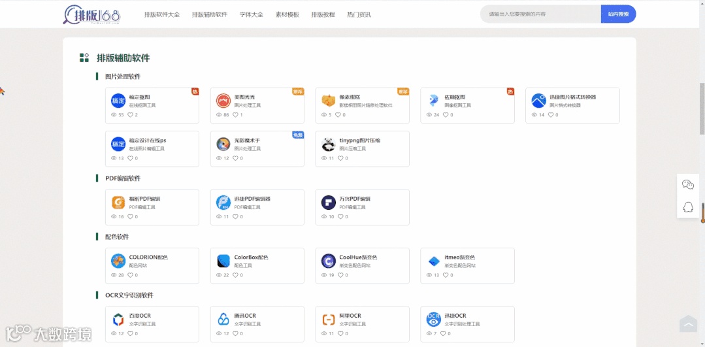The height and width of the screenshot is (347, 705).
Task: Click the 佐糖抠图 blue fish icon
Action: point(434,101)
